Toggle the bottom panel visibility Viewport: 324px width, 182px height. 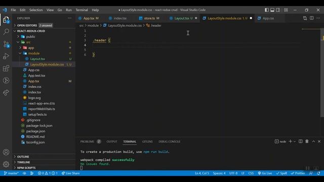(272, 10)
